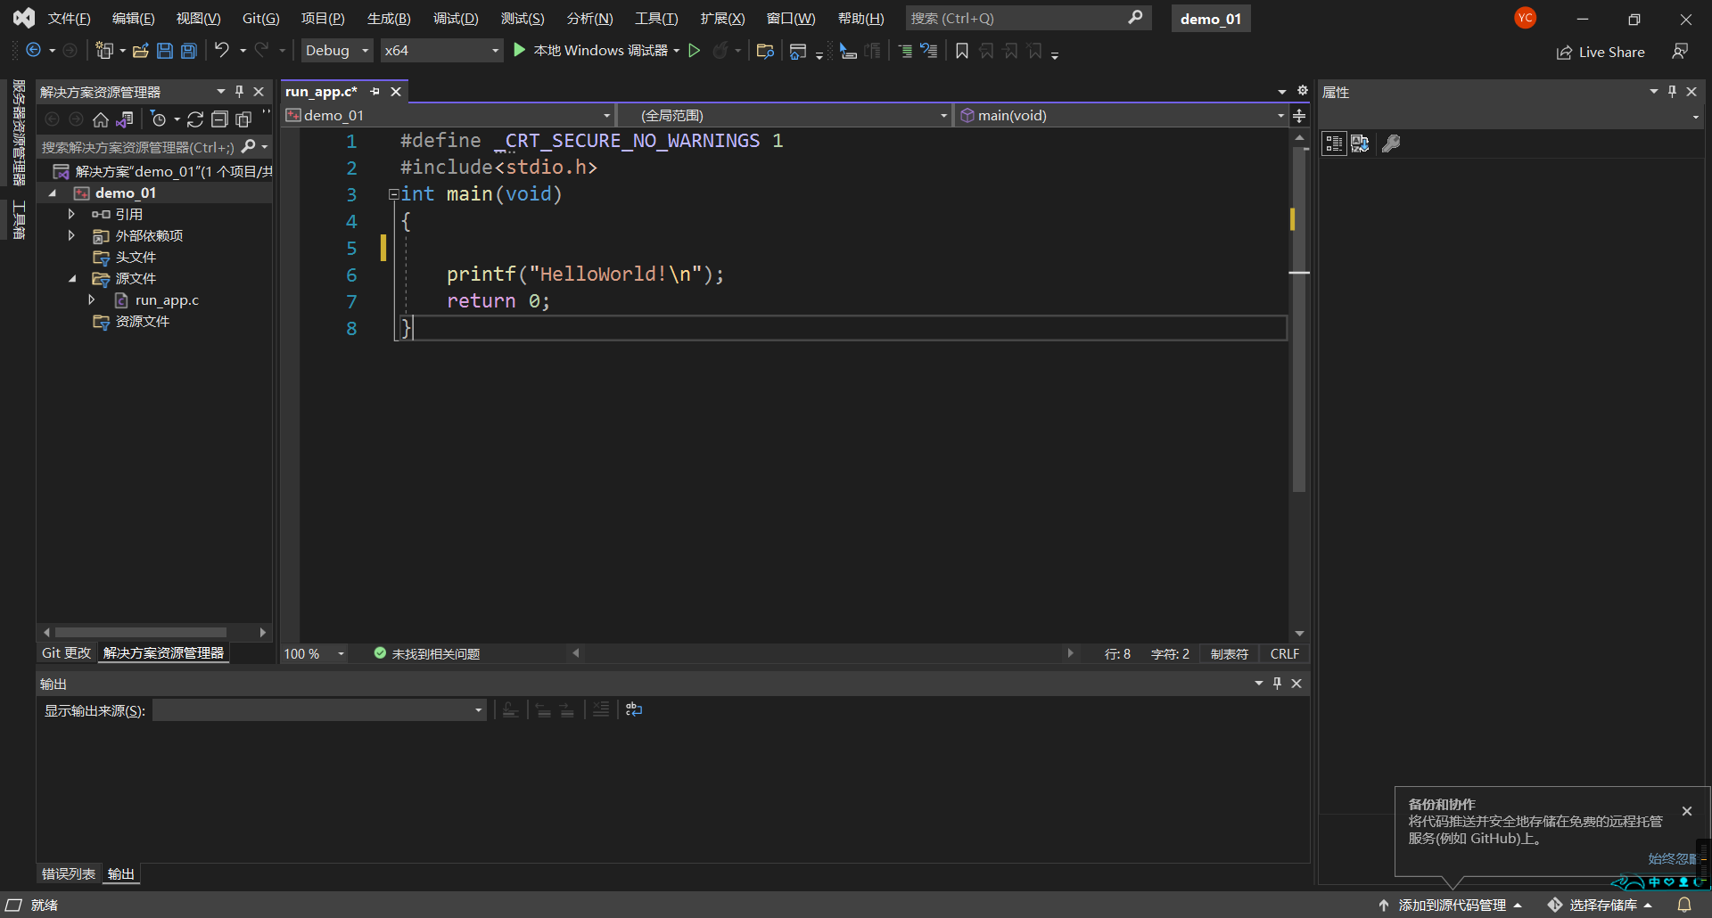1712x918 pixels.
Task: Open the editor zoom level 100% control
Action: pos(311,653)
